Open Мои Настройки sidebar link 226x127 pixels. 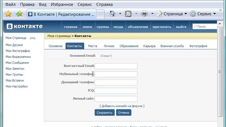coord(17,86)
